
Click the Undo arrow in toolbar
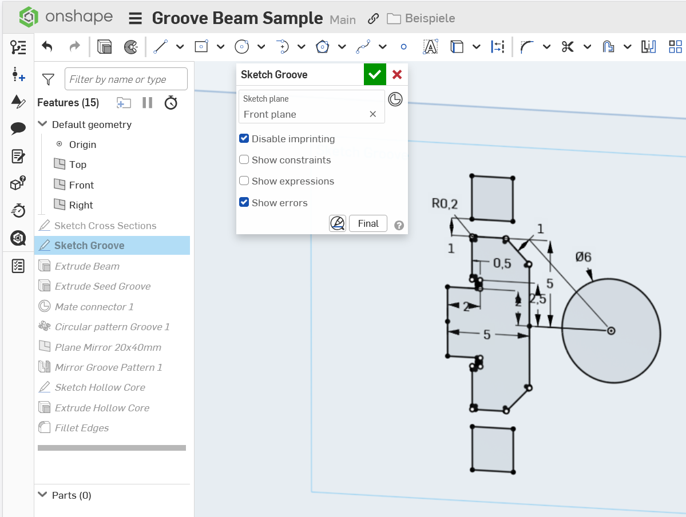click(x=47, y=47)
